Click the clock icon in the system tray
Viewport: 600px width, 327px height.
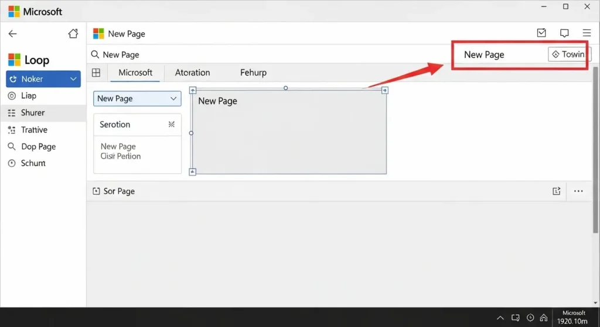click(x=530, y=318)
